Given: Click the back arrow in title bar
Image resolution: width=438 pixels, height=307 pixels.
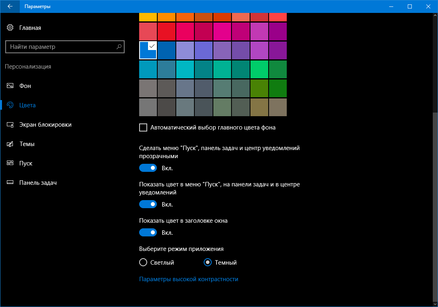Looking at the screenshot, I should click(10, 6).
